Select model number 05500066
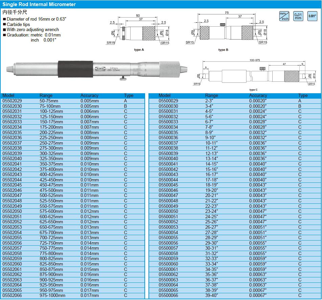The height and width of the screenshot is (300, 322). coord(168,296)
